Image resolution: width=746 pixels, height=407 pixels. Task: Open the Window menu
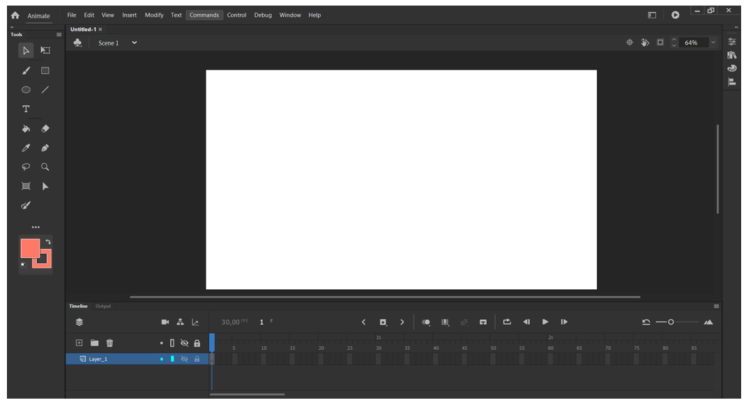click(290, 15)
